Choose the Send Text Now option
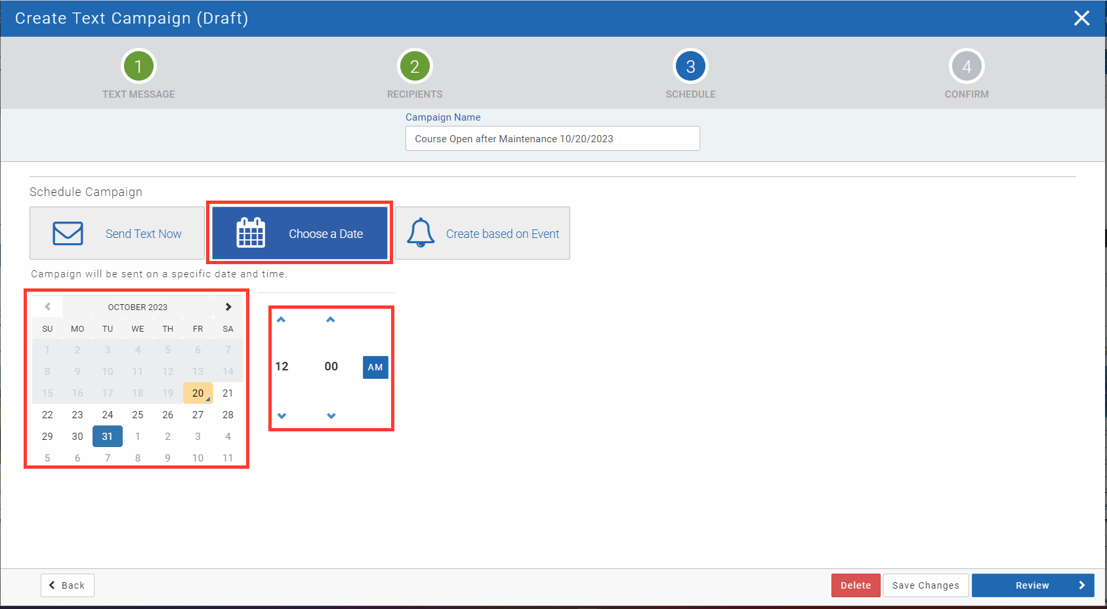This screenshot has width=1107, height=609. tap(117, 233)
